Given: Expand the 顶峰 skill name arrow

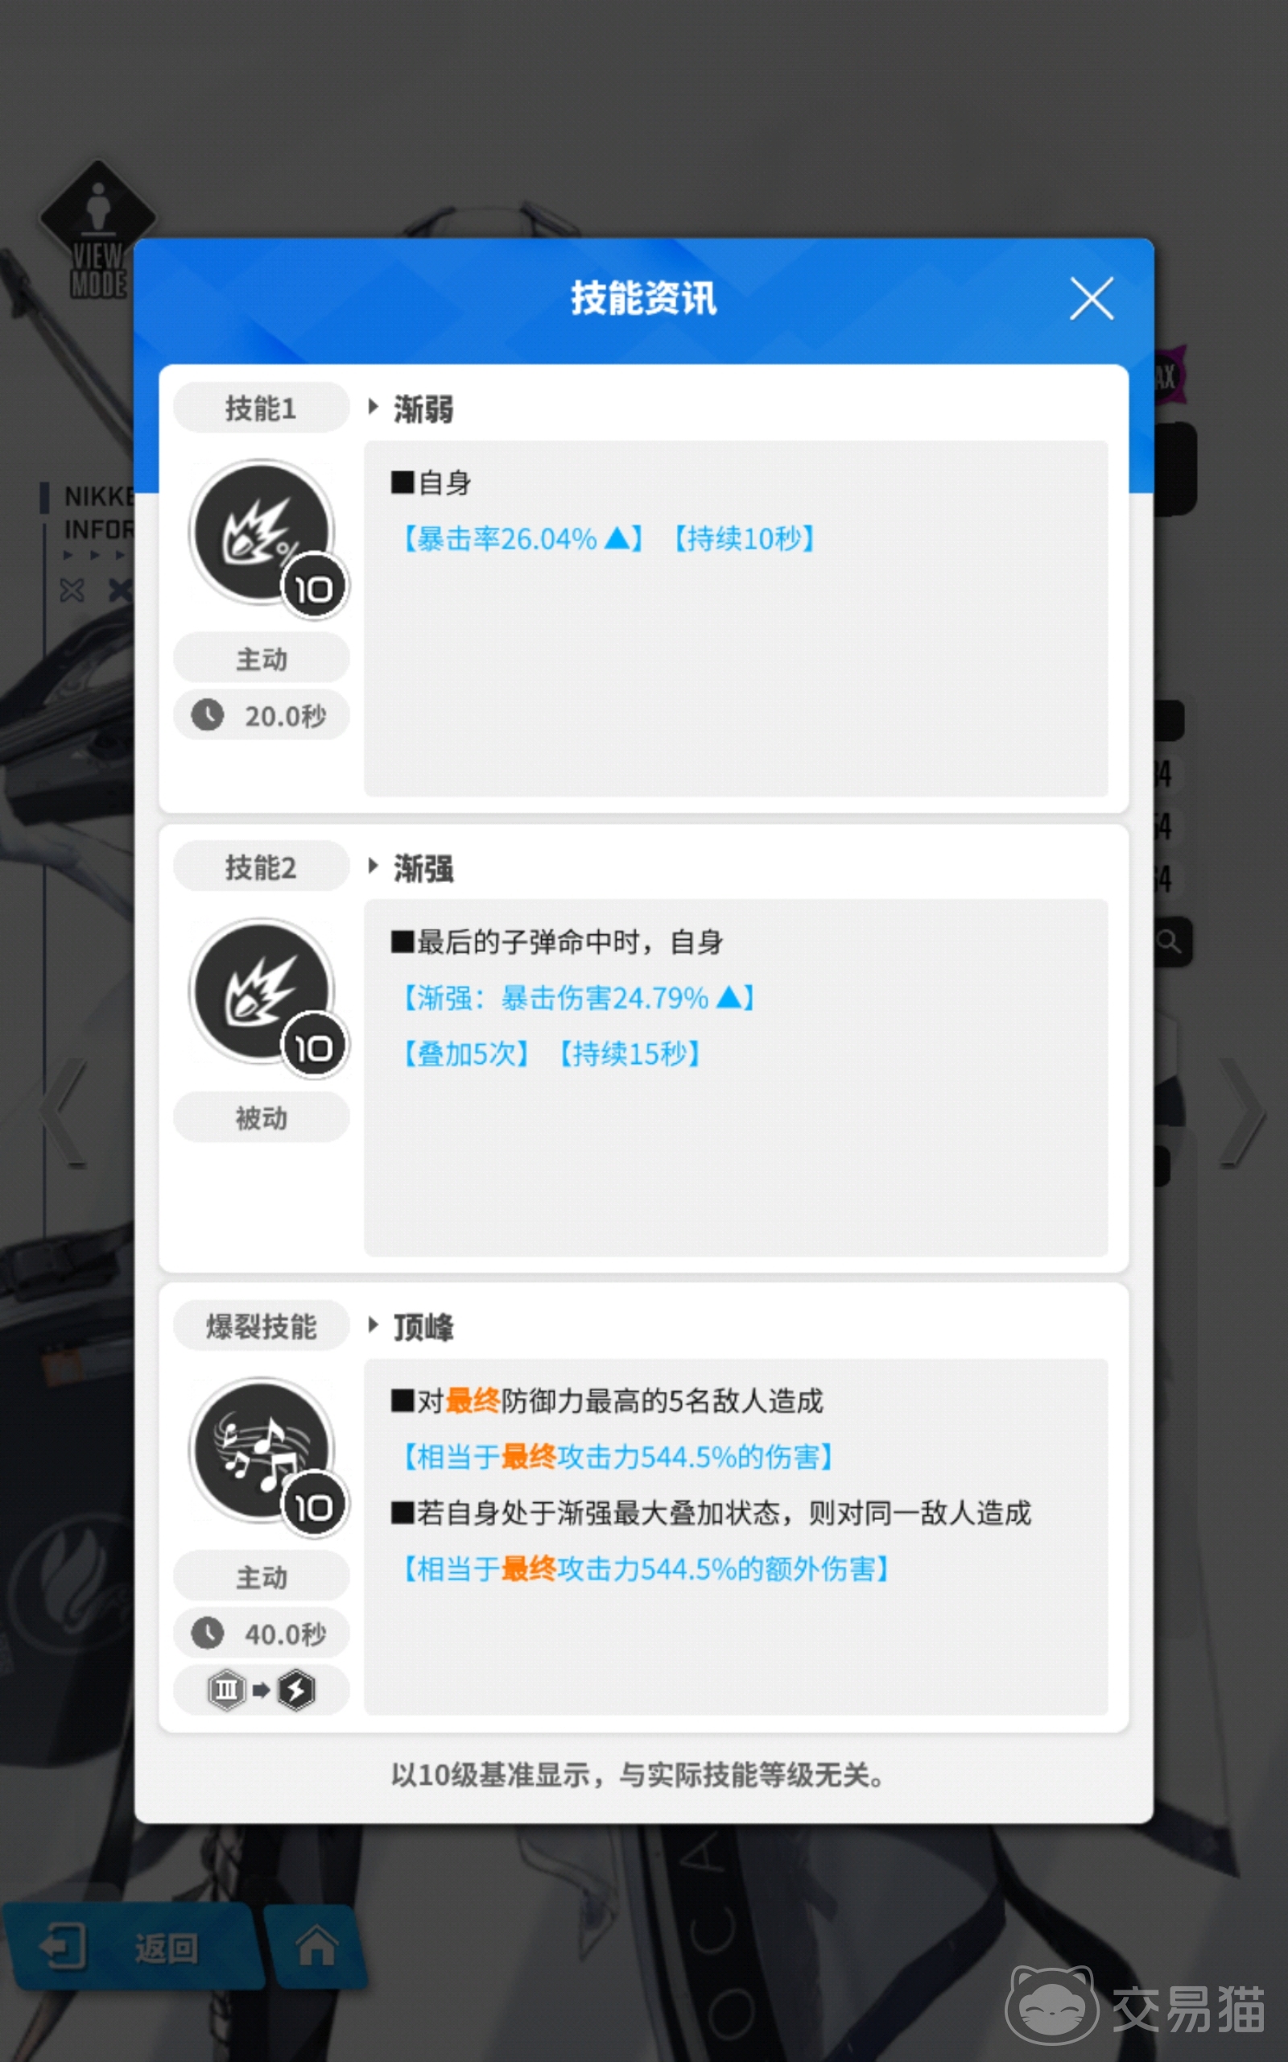Looking at the screenshot, I should [x=373, y=1325].
